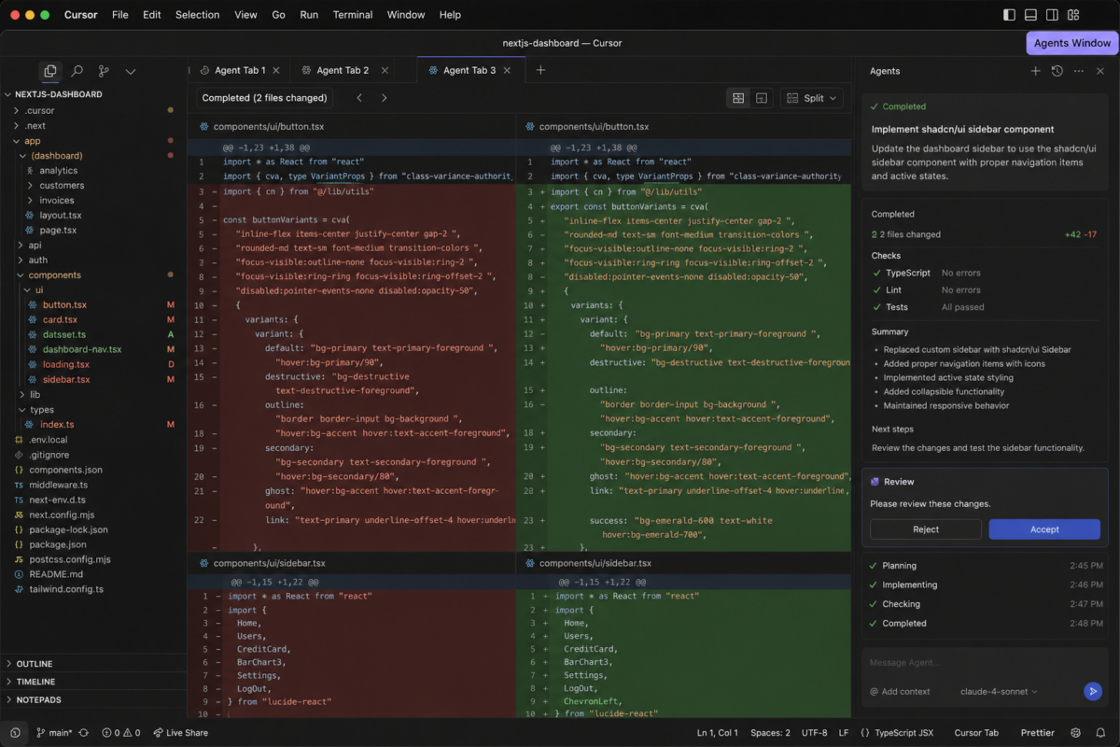
Task: Expand the lib folder
Action: 35,395
